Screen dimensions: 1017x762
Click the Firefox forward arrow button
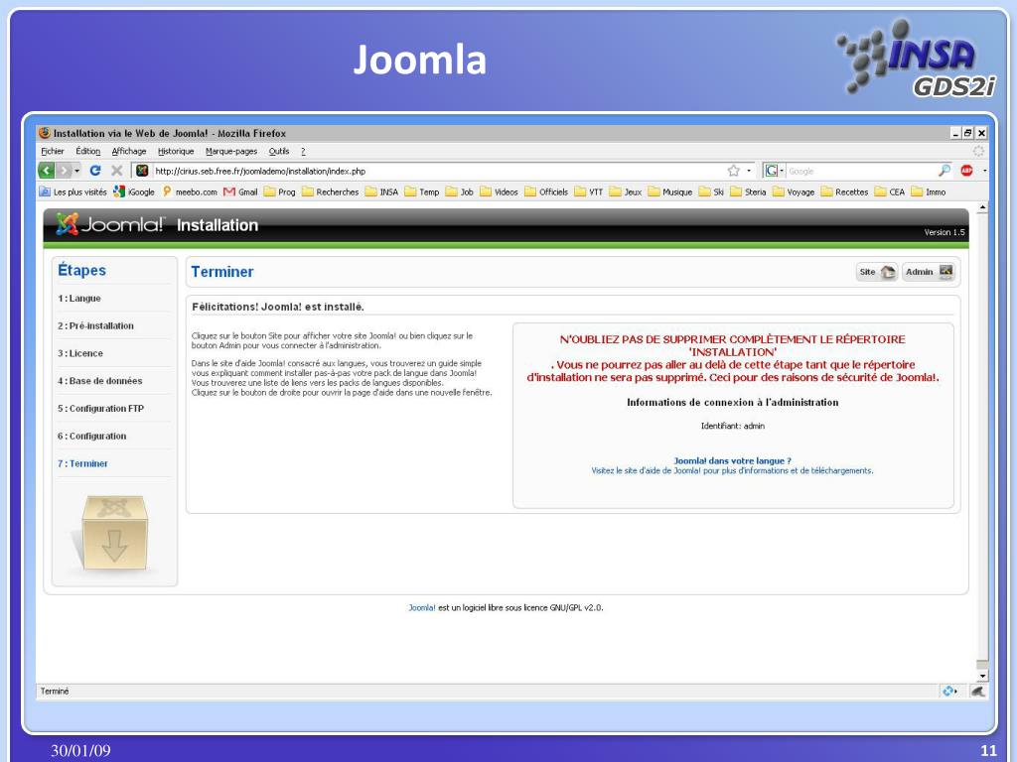(63, 171)
